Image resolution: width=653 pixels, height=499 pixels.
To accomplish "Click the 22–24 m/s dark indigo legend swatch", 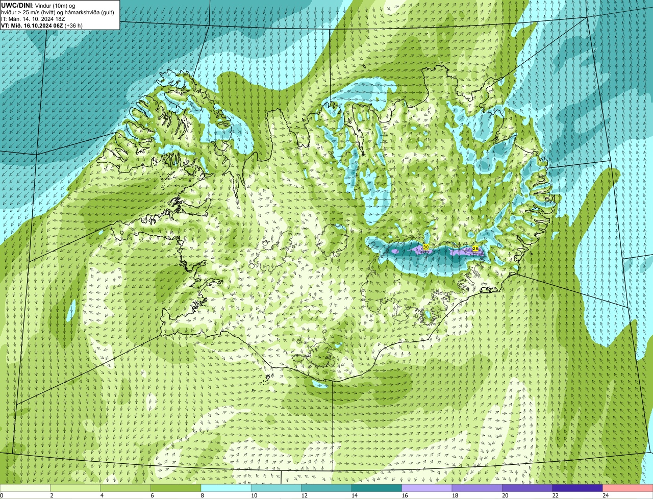I will [x=578, y=488].
